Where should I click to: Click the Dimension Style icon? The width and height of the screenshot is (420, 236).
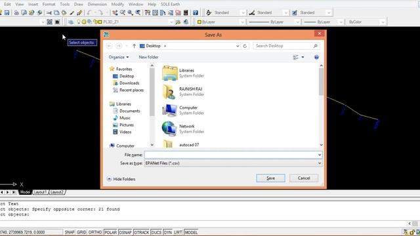point(252,12)
